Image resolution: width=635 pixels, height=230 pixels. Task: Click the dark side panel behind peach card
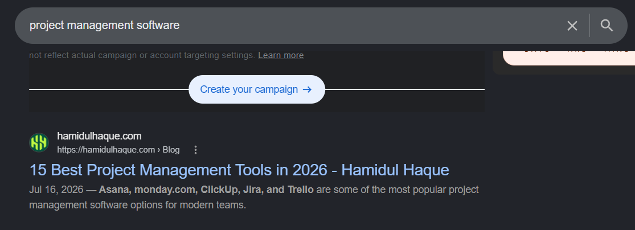click(564, 70)
